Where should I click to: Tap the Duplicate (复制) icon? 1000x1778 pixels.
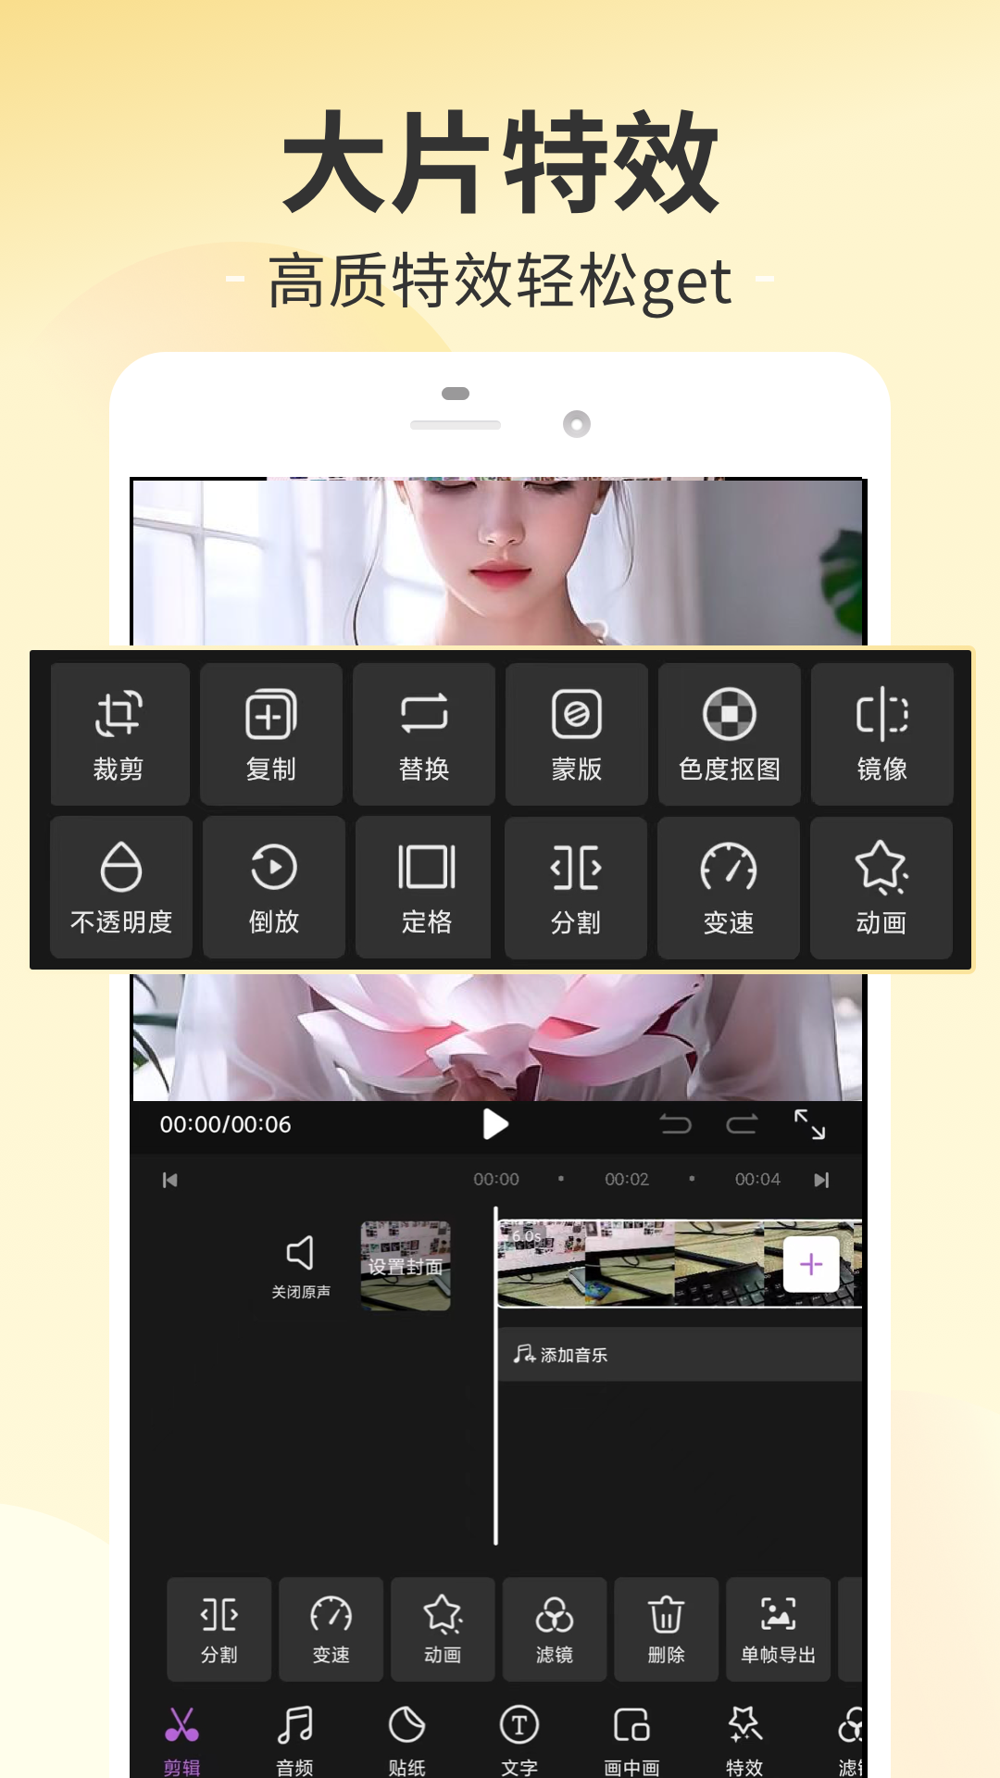(x=271, y=733)
